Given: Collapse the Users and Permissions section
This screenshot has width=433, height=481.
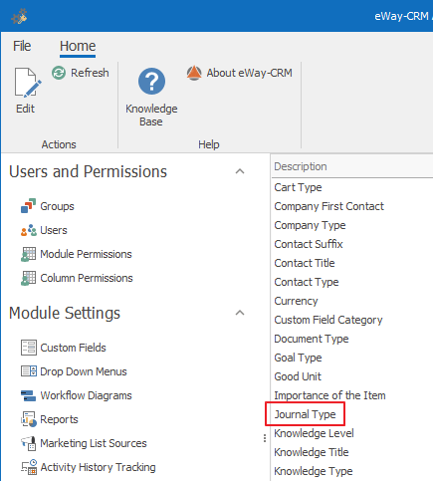Looking at the screenshot, I should [x=240, y=171].
